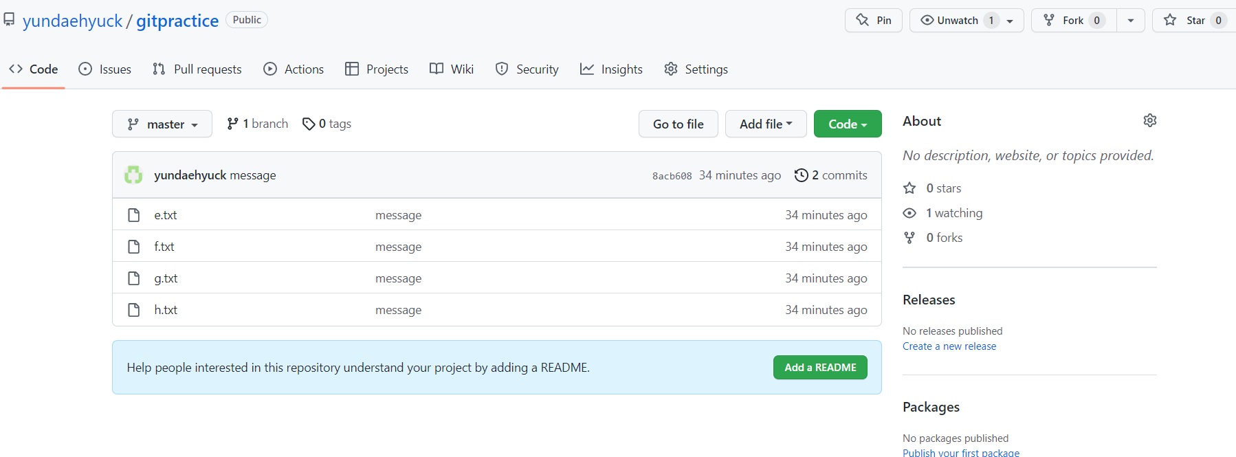
Task: Open the Projects tab
Action: (377, 69)
